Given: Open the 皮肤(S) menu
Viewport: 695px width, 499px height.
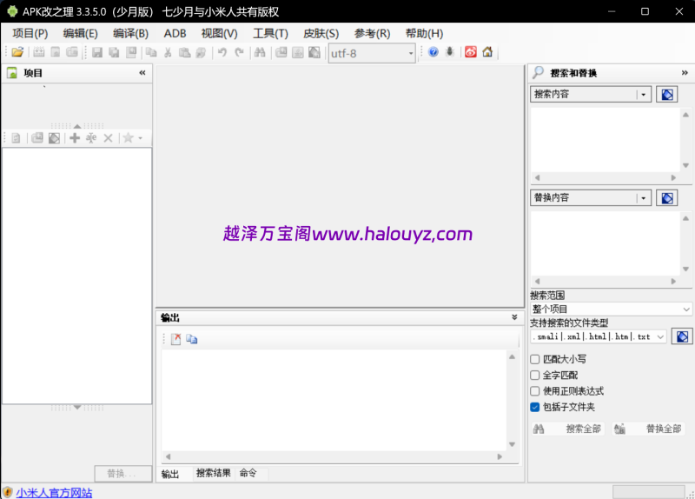Looking at the screenshot, I should [321, 34].
